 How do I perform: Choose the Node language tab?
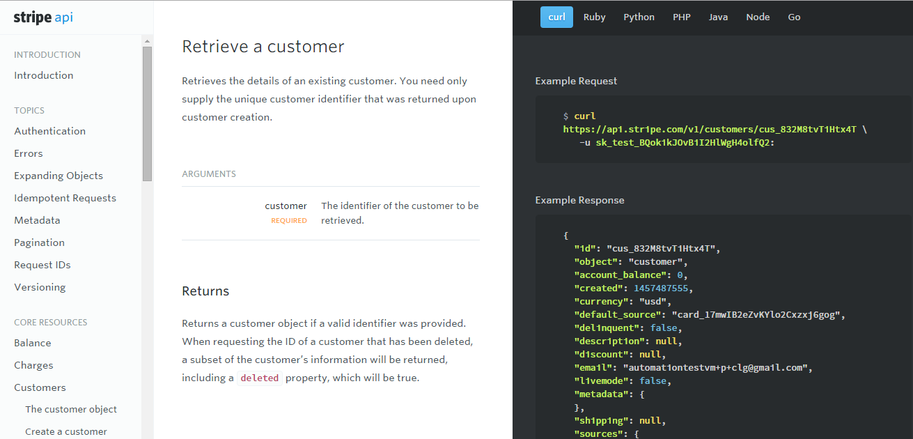point(758,17)
